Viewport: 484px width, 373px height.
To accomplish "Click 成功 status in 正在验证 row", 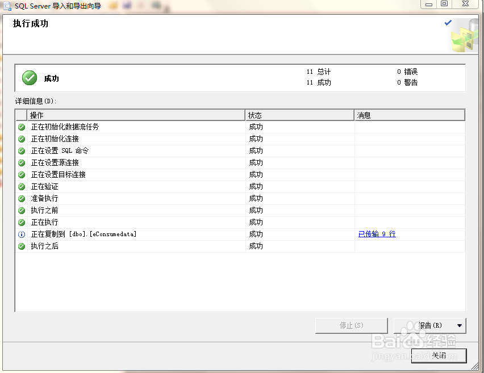I will [256, 187].
